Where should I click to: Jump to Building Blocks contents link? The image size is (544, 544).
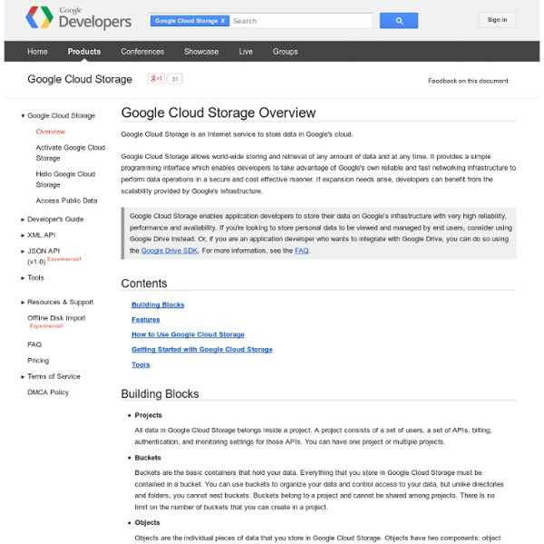[x=158, y=305]
